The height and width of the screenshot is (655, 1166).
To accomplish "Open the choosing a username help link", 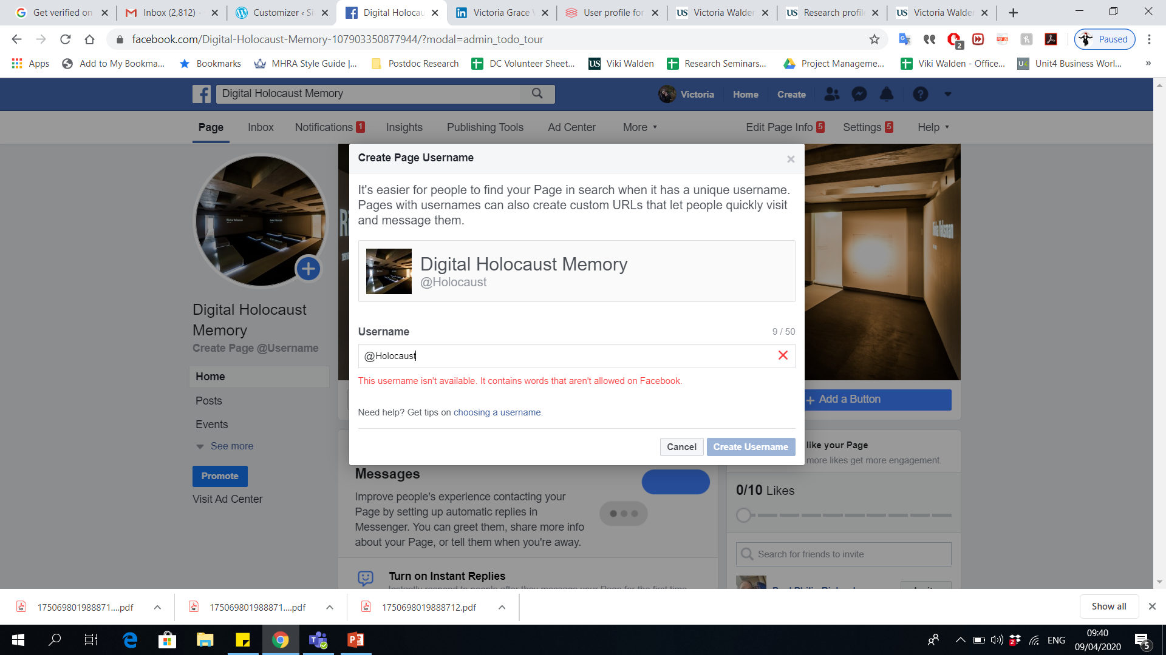I will click(497, 412).
